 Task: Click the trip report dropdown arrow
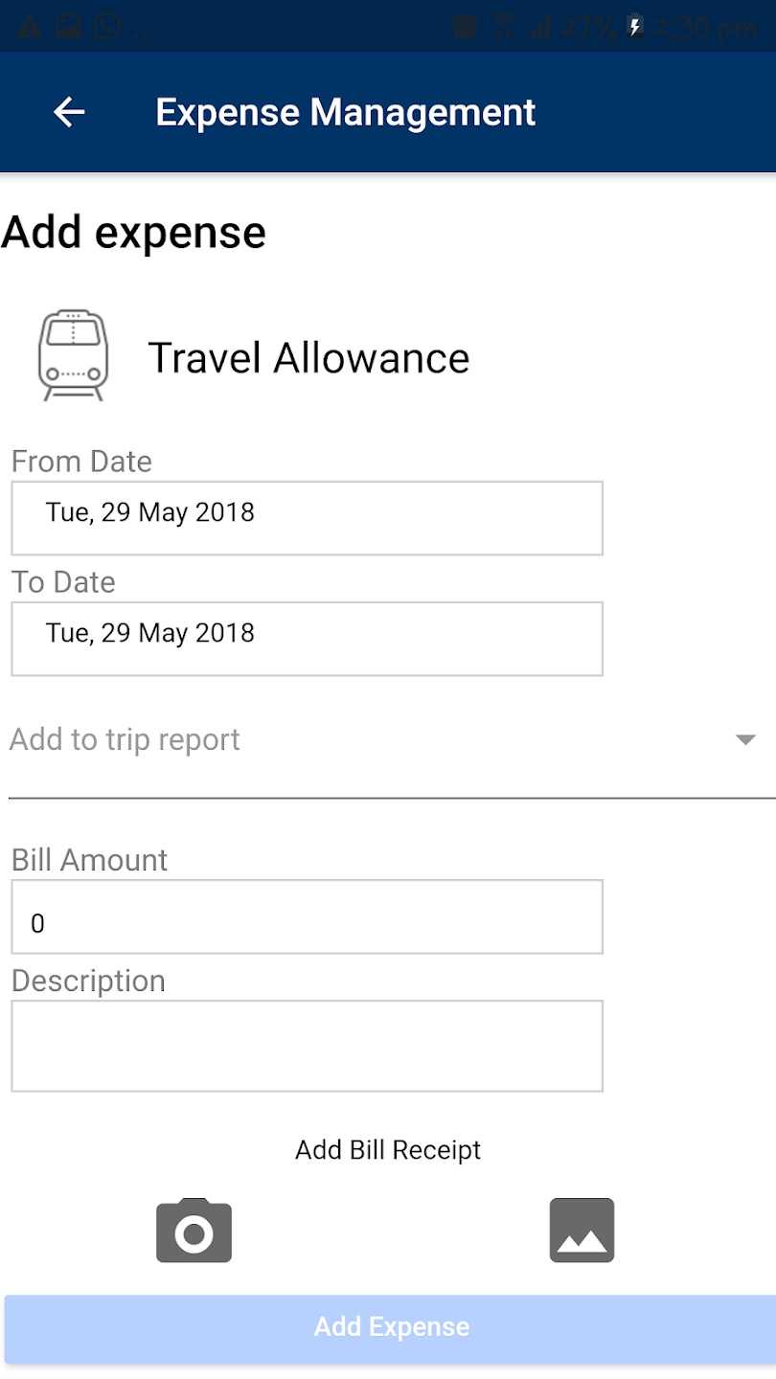coord(745,740)
